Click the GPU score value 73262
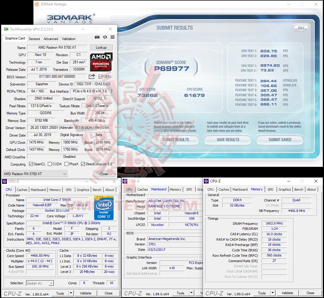324x298 pixels. [148, 95]
